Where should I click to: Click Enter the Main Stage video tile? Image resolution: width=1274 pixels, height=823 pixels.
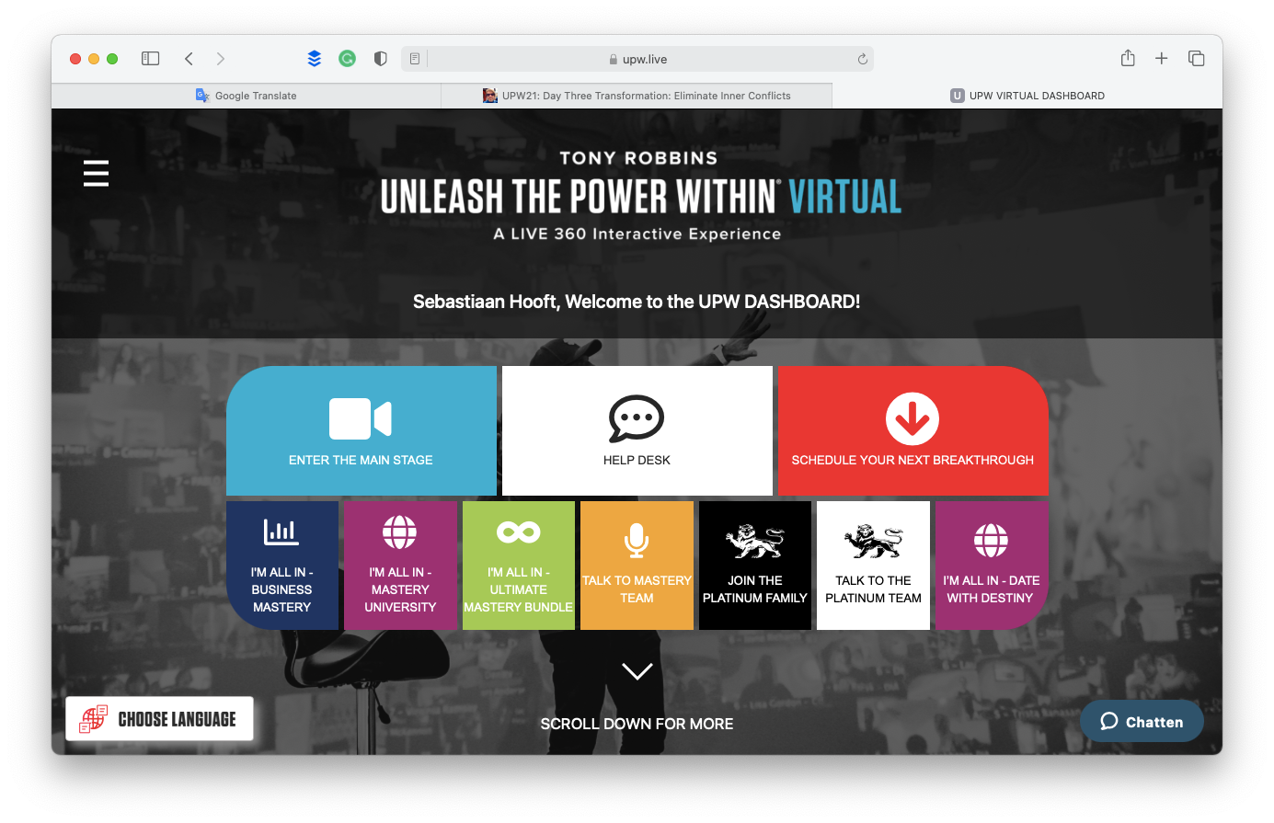click(362, 431)
